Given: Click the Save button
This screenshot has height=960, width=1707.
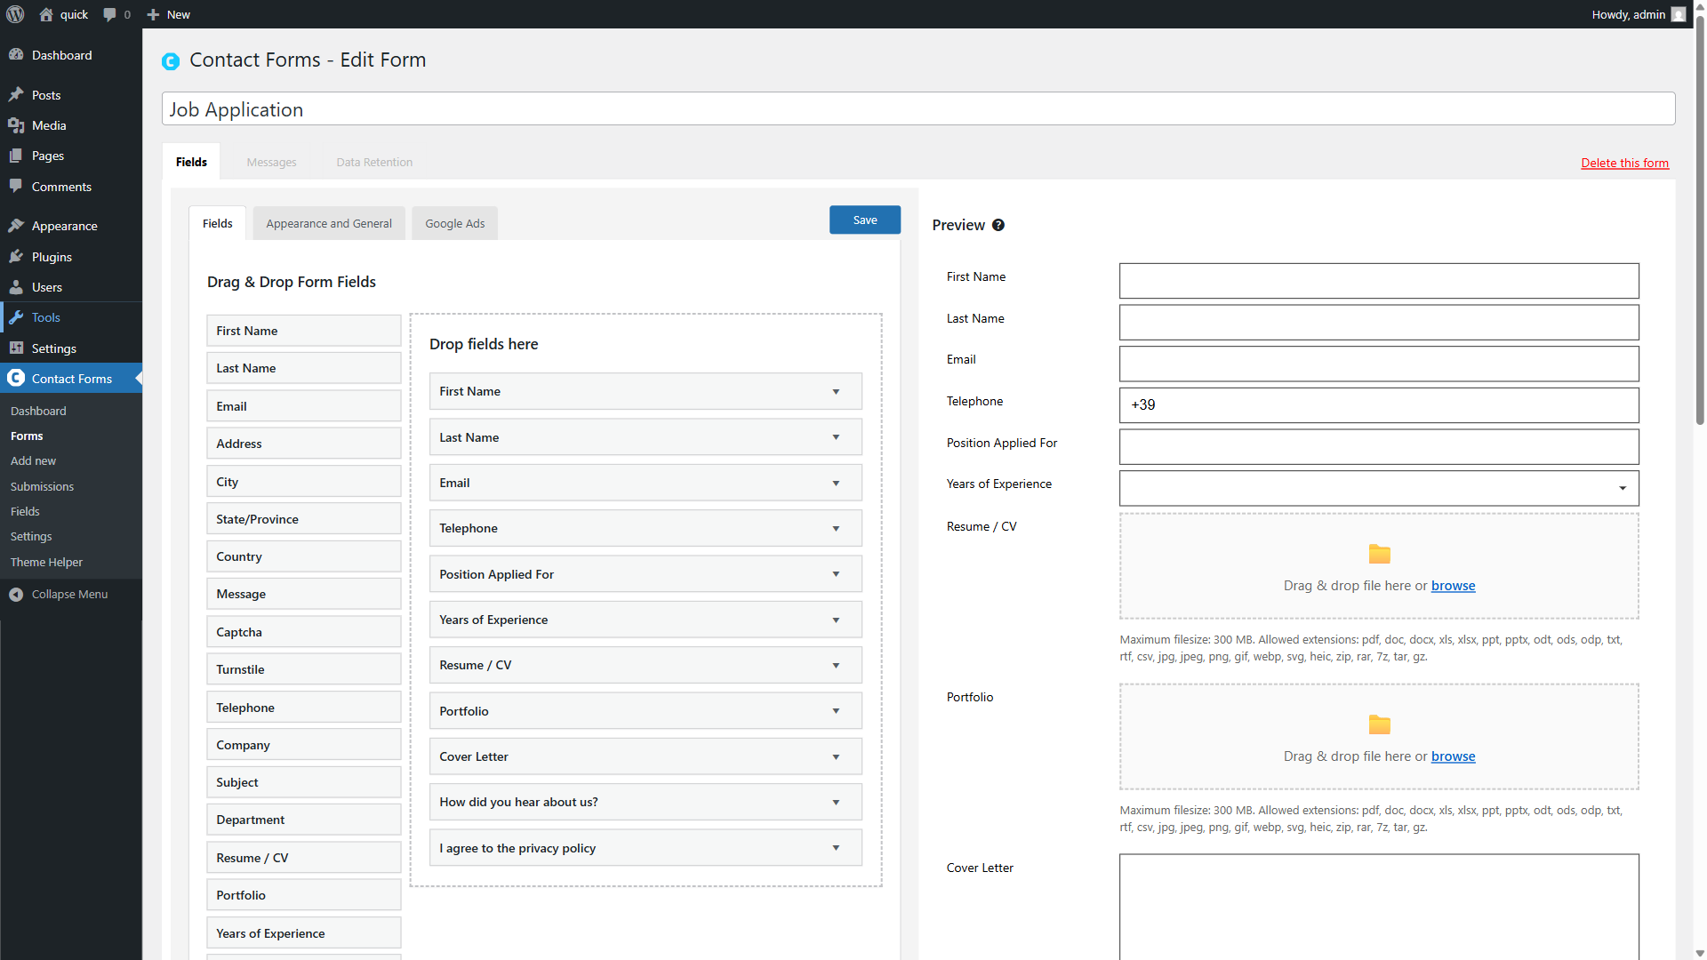Looking at the screenshot, I should 864,220.
